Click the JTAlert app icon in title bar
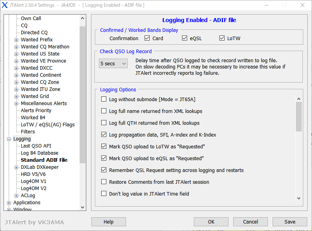 click(x=5, y=5)
